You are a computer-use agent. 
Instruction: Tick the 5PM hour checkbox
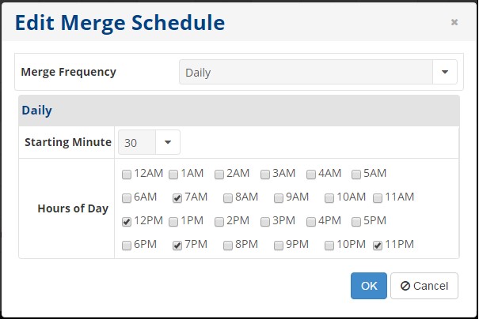click(x=357, y=222)
